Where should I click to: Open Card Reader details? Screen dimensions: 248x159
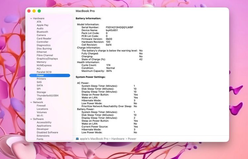click(44, 38)
